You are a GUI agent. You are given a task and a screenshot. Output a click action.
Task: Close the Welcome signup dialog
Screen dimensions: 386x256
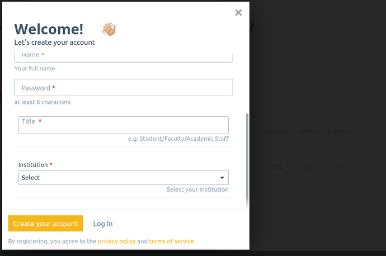pyautogui.click(x=238, y=12)
